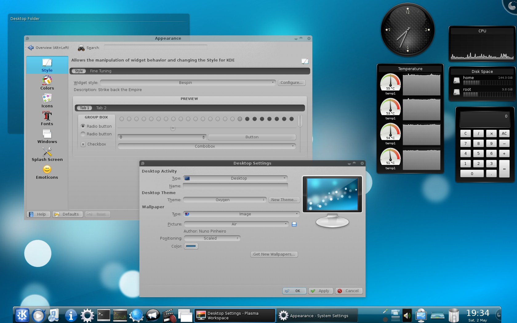This screenshot has width=517, height=323.
Task: Click the Configure... button
Action: coord(291,83)
